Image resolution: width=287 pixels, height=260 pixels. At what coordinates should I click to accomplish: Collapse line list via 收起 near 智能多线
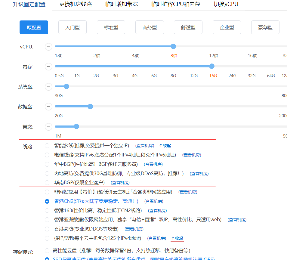(x=165, y=146)
